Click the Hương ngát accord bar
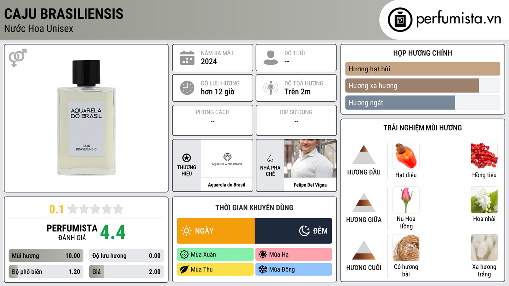 423,103
